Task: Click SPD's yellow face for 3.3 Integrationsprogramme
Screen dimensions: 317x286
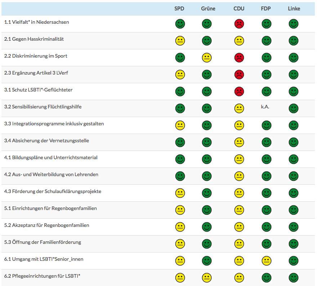Action: [180, 125]
